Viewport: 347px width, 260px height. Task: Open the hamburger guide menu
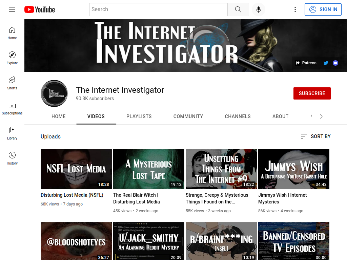click(x=12, y=9)
